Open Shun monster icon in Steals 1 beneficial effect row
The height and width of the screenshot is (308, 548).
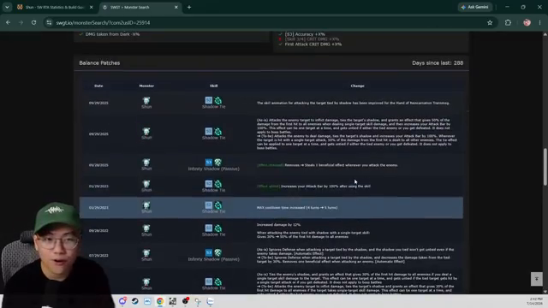[x=146, y=163]
